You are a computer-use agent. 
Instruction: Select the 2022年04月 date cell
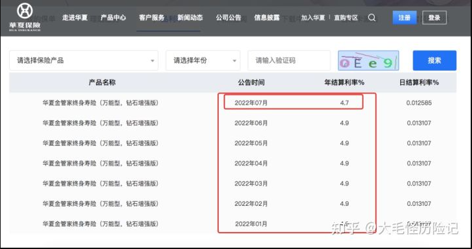251,163
